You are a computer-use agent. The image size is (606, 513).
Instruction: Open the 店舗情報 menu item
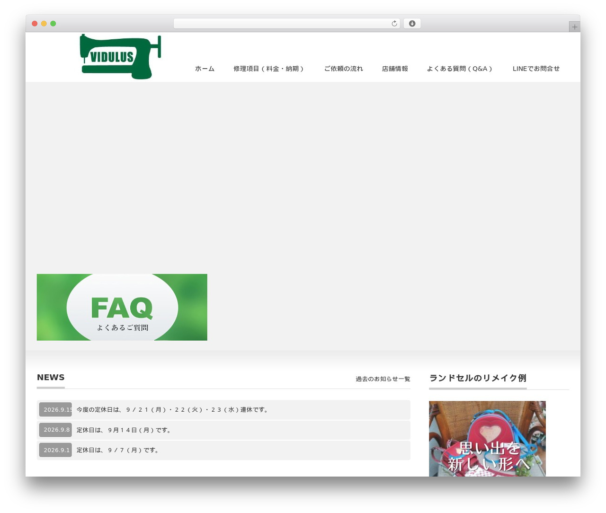pyautogui.click(x=395, y=69)
